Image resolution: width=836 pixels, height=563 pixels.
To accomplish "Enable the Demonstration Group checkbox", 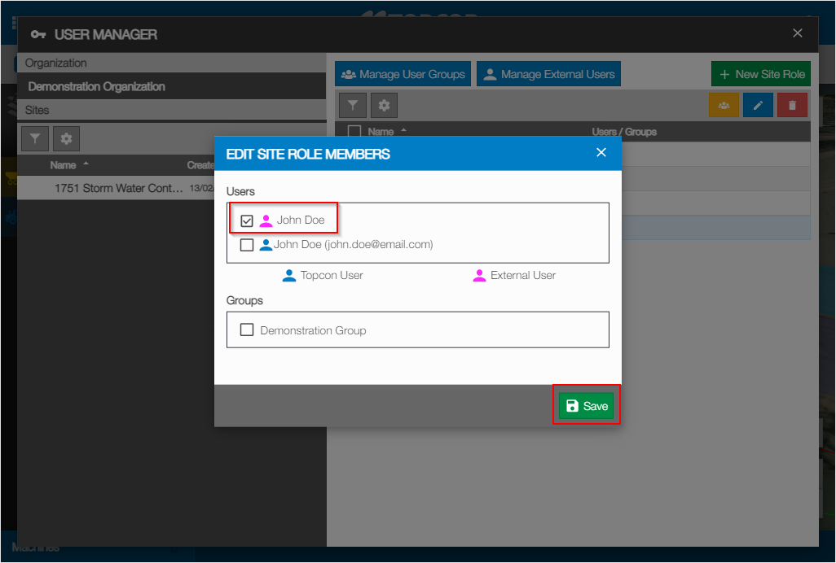I will (246, 330).
